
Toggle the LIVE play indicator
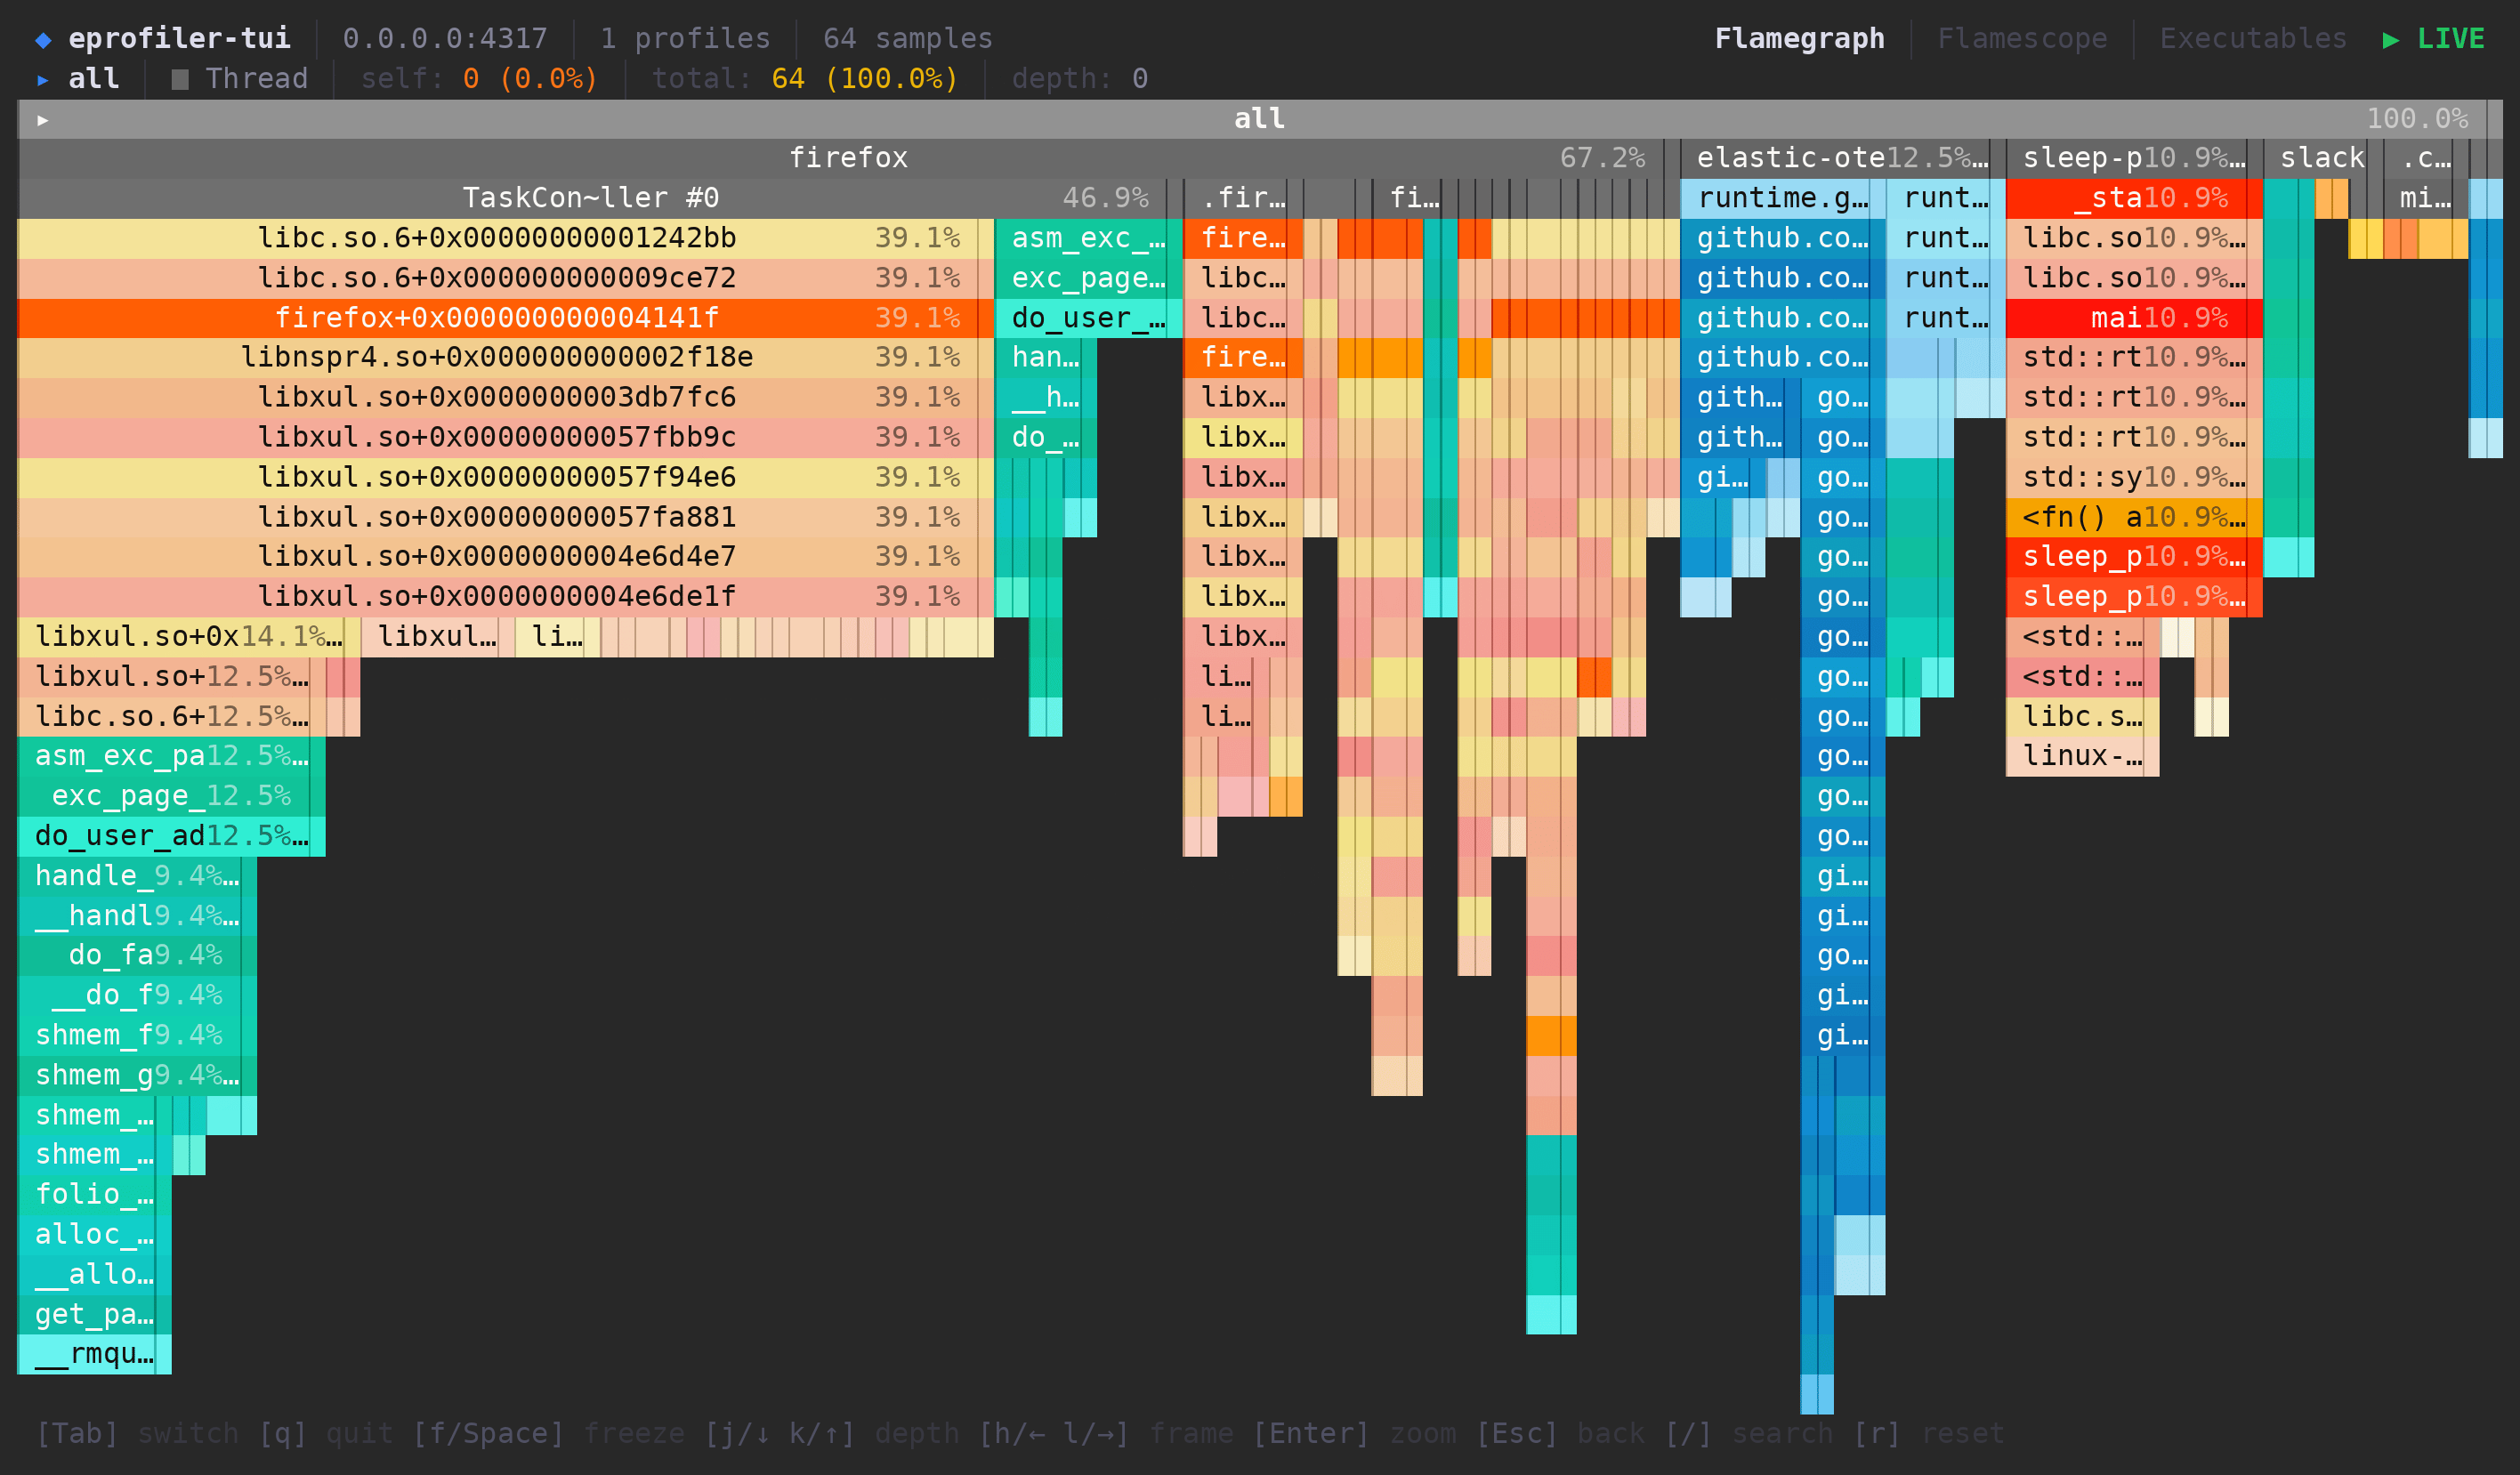pyautogui.click(x=2433, y=39)
